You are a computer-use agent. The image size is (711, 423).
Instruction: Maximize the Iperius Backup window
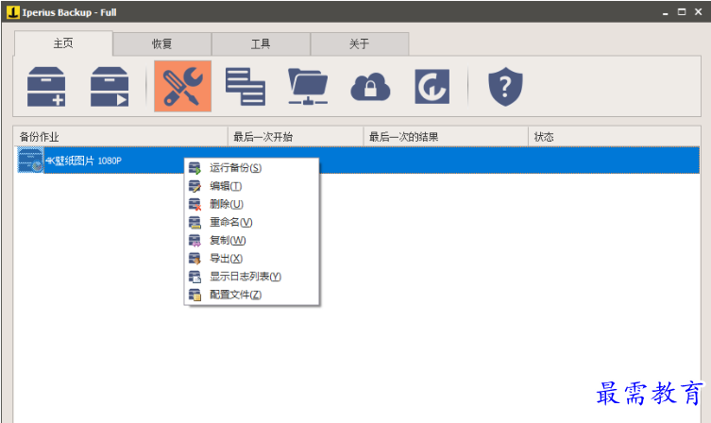click(682, 12)
